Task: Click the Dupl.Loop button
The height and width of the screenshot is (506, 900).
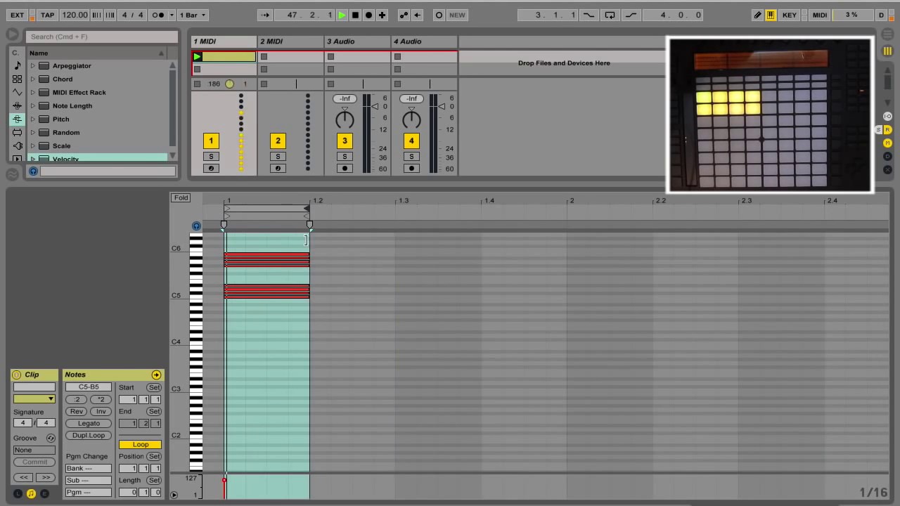Action: click(x=89, y=435)
